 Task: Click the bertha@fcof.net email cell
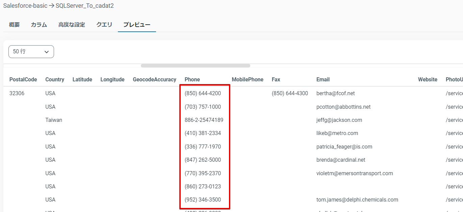click(335, 94)
